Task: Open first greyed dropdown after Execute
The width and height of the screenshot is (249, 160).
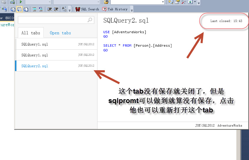Action: coord(38,2)
